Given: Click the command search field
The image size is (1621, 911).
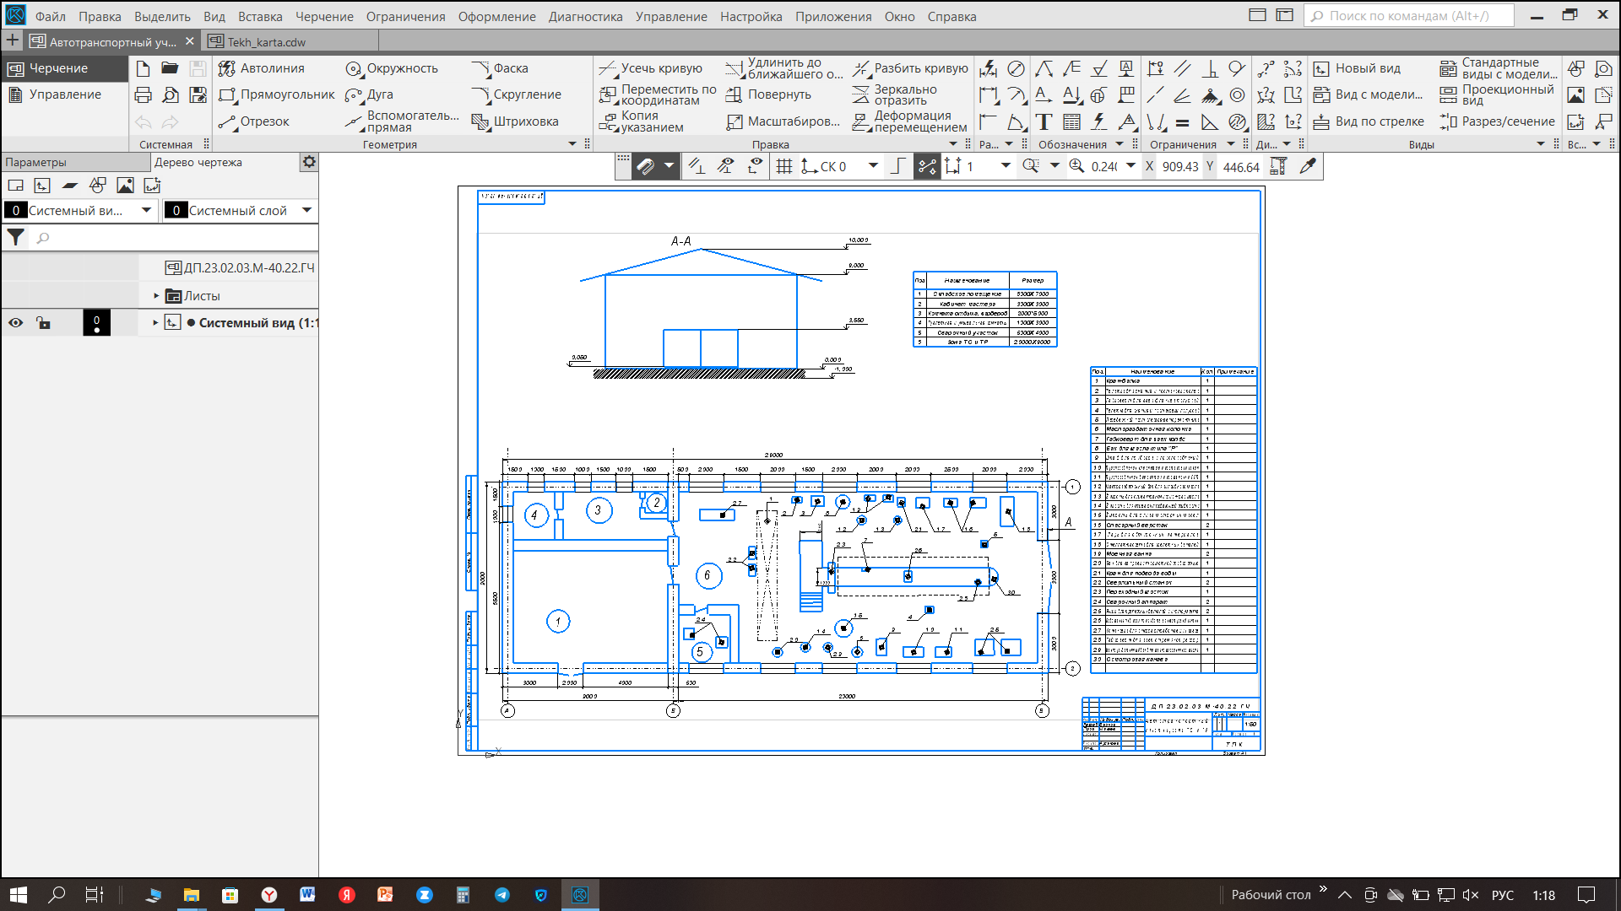Looking at the screenshot, I should click(x=1408, y=15).
